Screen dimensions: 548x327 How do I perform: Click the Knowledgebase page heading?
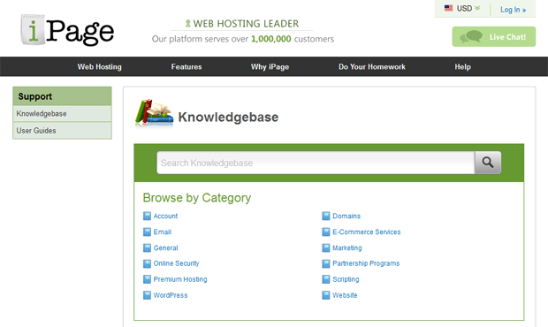(228, 117)
